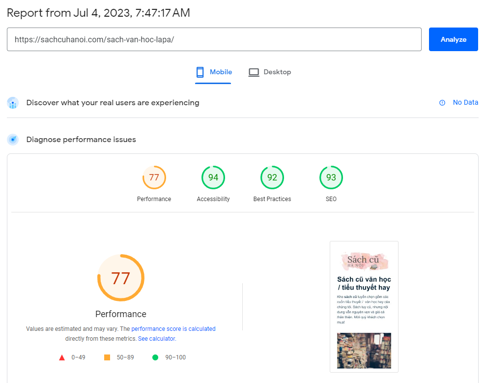486x383 pixels.
Task: Click the Analyze button
Action: pos(453,39)
